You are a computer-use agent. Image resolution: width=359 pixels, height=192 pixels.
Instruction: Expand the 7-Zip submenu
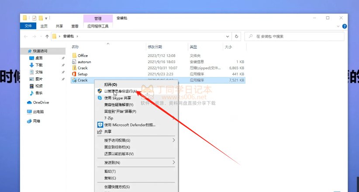tap(136, 118)
